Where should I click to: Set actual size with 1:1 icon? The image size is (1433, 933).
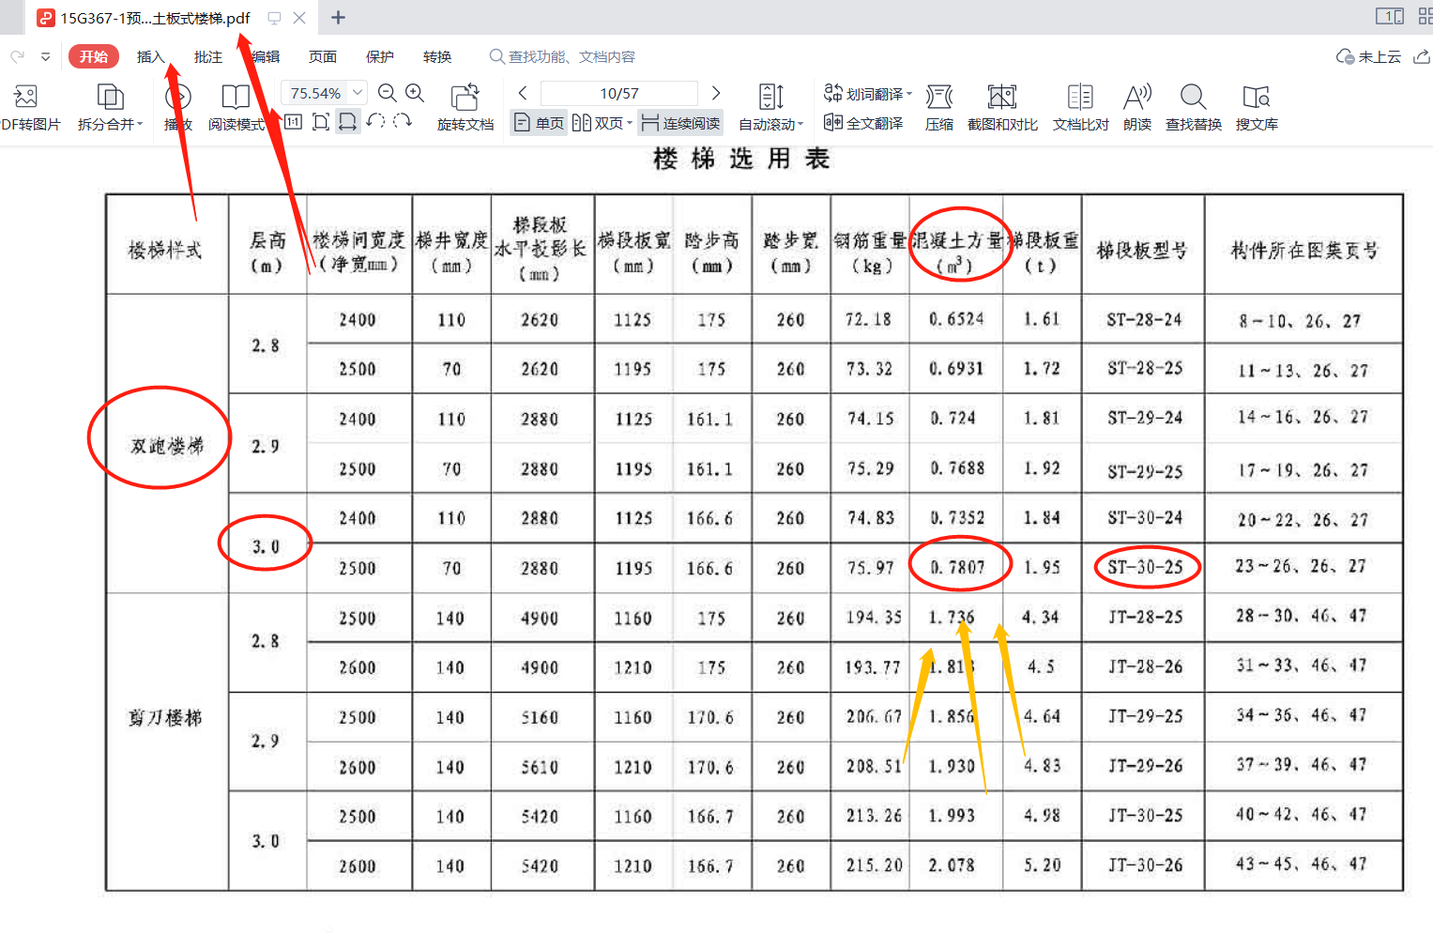294,121
